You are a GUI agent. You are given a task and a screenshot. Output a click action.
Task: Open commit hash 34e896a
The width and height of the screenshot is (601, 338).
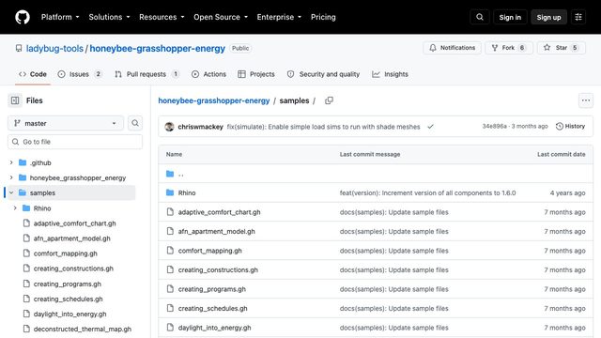pos(495,126)
